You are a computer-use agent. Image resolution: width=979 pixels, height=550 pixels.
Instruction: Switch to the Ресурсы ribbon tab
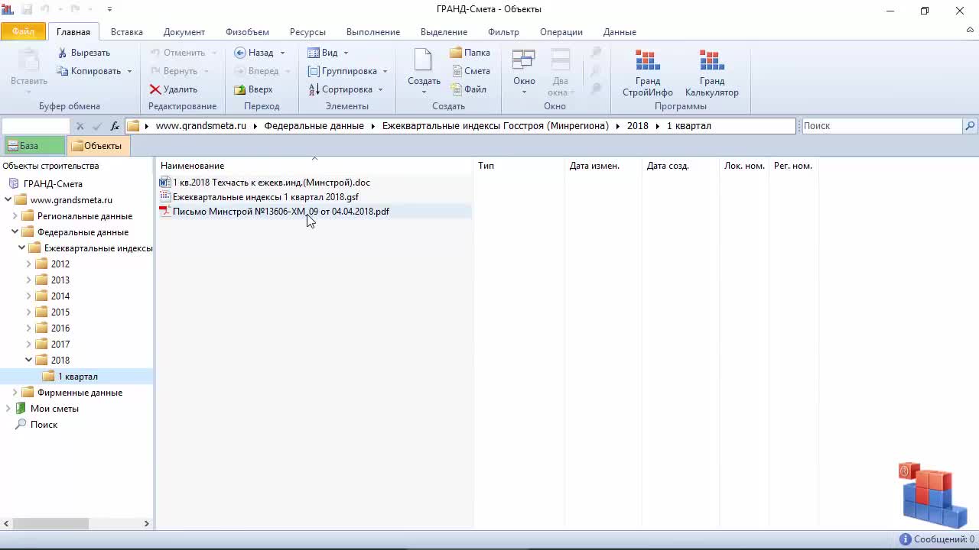tap(307, 32)
